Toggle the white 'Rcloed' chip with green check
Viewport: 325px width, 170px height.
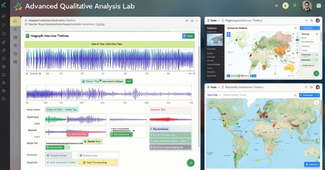click(98, 155)
